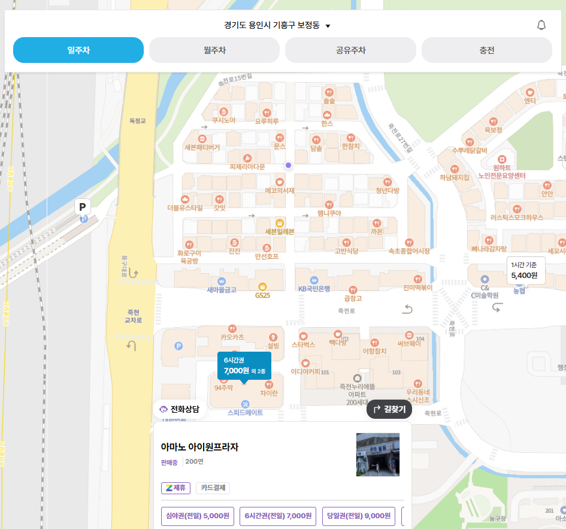This screenshot has width=566, height=529.
Task: Click the GS25 convenience store icon
Action: click(x=262, y=287)
